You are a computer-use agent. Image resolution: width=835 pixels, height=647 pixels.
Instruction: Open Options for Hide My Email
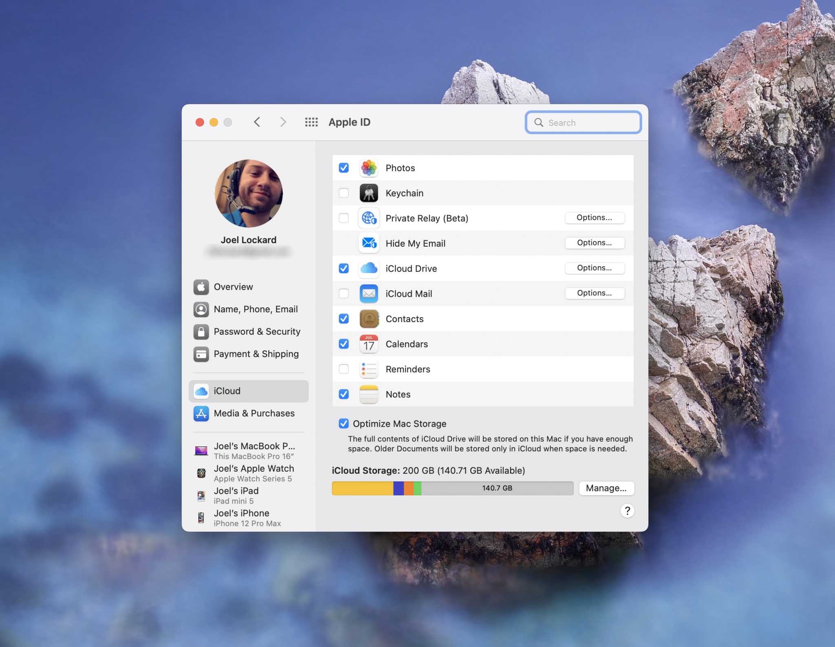[x=594, y=243]
